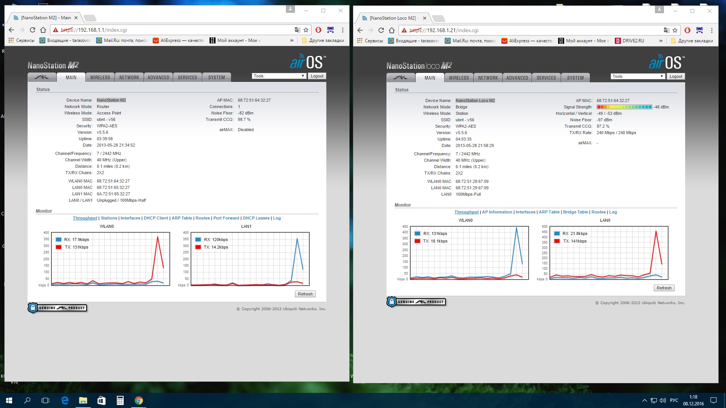The height and width of the screenshot is (408, 726).
Task: Reload page in left NanoStation M2 window
Action: point(33,30)
